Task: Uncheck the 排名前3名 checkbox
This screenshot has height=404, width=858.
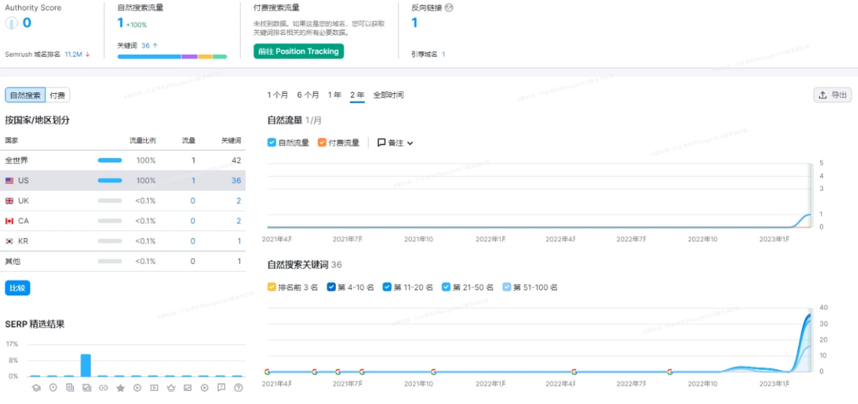Action: (271, 287)
